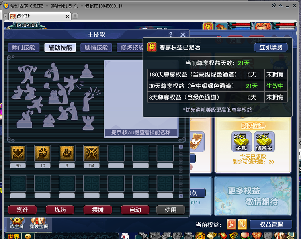Click the character's red health bar

285,24
